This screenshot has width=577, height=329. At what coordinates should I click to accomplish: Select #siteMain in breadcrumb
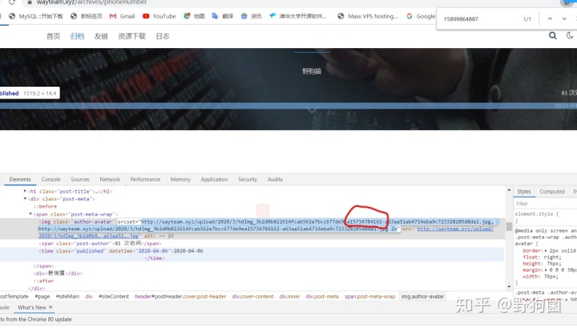click(x=67, y=297)
